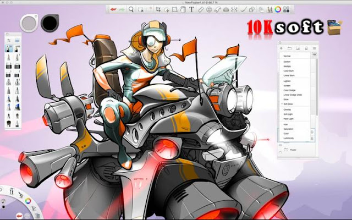Image resolution: width=352 pixels, height=220 pixels.
Task: Select the Crop tool
Action: pyautogui.click(x=158, y=9)
